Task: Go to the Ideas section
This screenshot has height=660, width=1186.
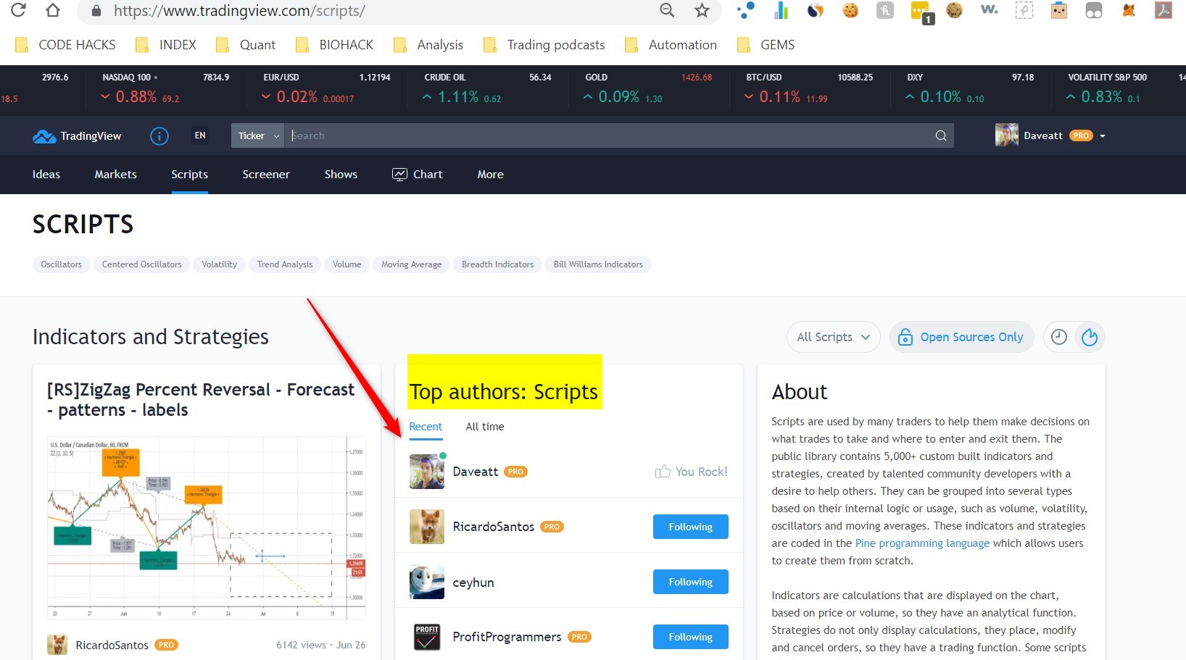Action: 46,175
